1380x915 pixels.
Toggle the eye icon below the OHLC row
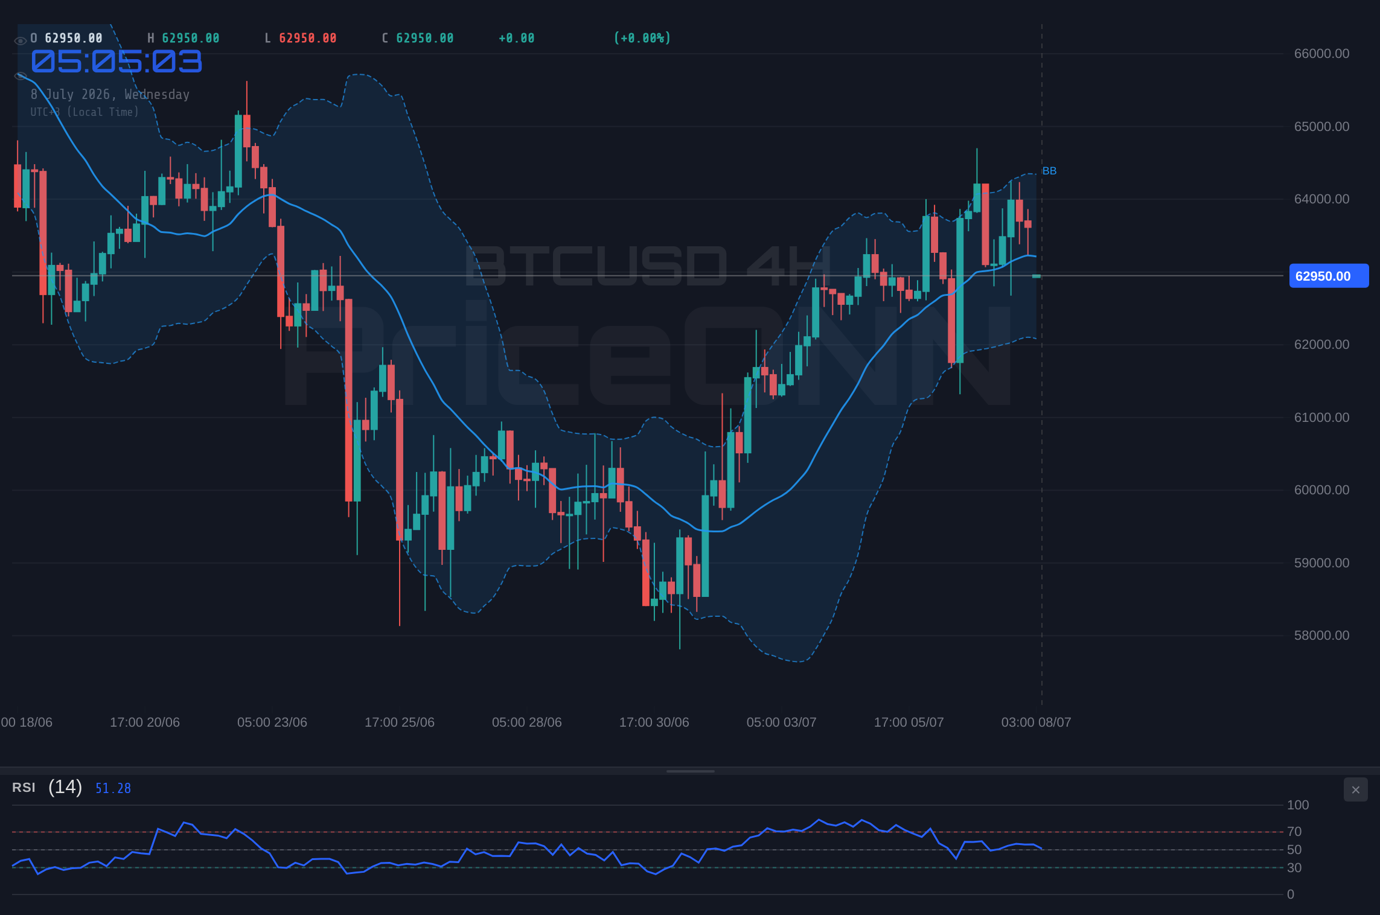pos(20,76)
